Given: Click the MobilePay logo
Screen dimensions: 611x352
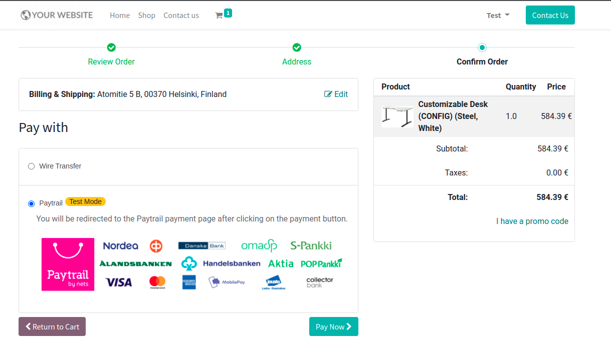Looking at the screenshot, I should (227, 282).
